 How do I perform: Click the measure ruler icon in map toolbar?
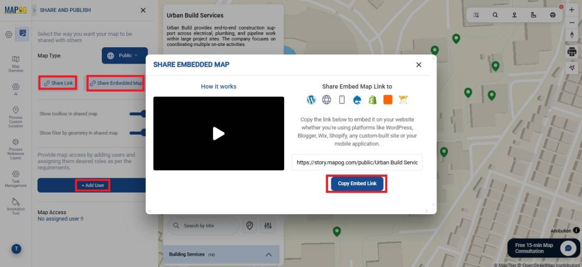(x=533, y=15)
